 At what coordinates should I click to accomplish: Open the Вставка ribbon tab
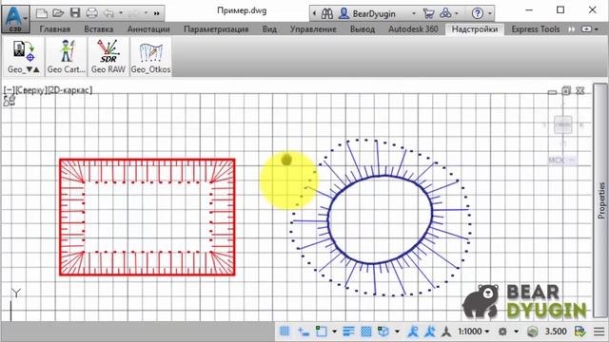point(99,29)
